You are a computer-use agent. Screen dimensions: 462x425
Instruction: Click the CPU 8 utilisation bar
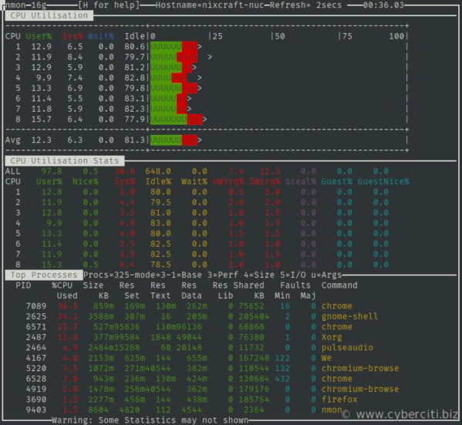tap(176, 120)
